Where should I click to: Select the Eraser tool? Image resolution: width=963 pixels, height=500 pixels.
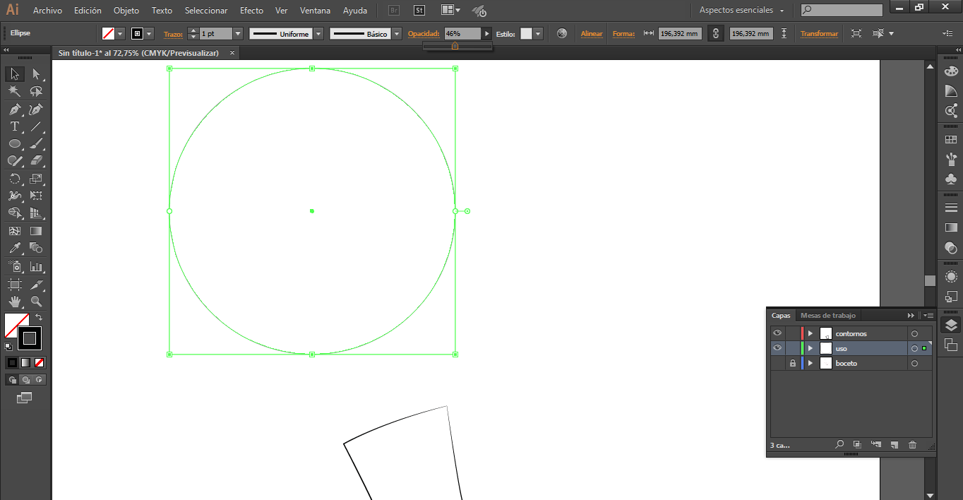pyautogui.click(x=36, y=161)
